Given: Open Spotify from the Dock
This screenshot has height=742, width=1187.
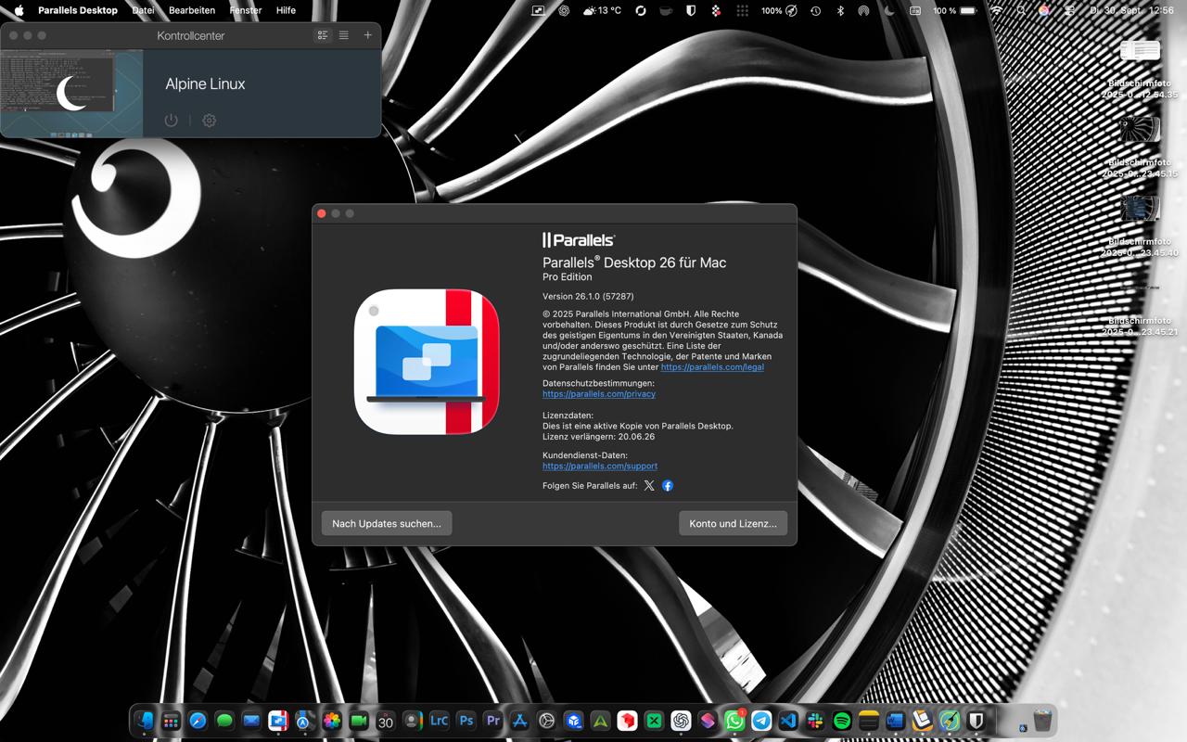Looking at the screenshot, I should click(842, 721).
